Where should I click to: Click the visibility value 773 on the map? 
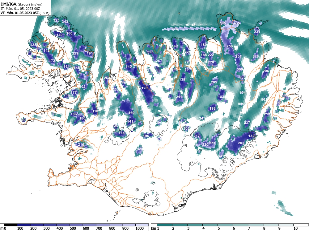click(x=188, y=62)
